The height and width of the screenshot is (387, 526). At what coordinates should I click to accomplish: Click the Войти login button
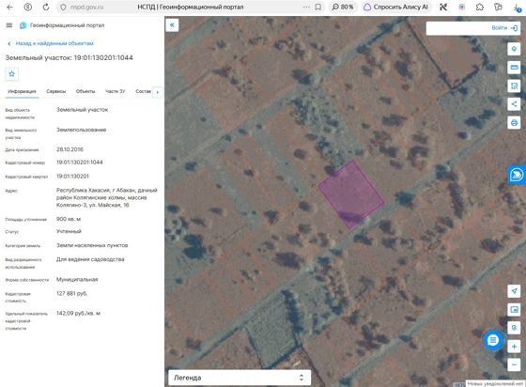click(504, 28)
